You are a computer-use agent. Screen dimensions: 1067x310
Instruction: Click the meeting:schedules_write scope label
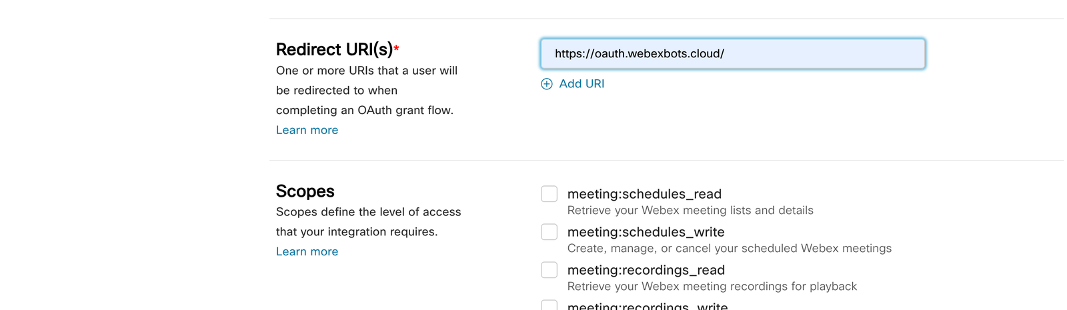tap(646, 232)
